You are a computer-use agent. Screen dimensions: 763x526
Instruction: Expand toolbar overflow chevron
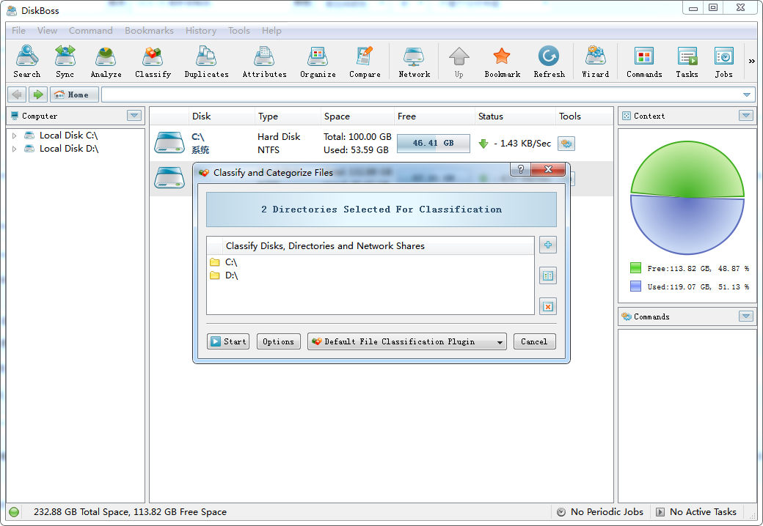tap(751, 62)
